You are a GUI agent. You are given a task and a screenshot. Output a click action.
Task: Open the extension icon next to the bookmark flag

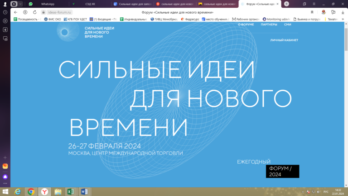[324, 12]
